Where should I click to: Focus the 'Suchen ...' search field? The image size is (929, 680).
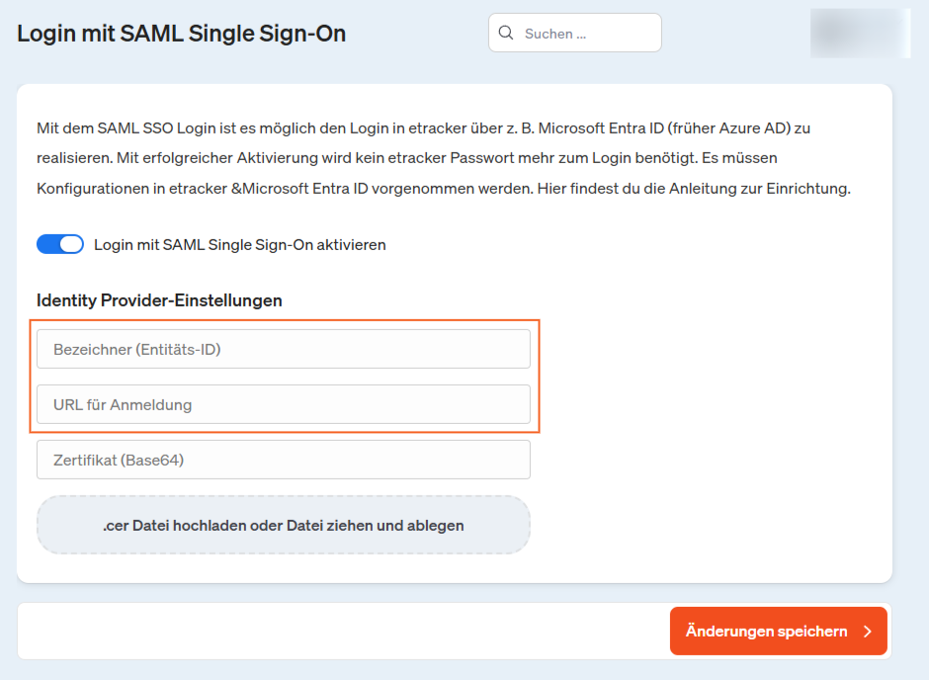(588, 34)
